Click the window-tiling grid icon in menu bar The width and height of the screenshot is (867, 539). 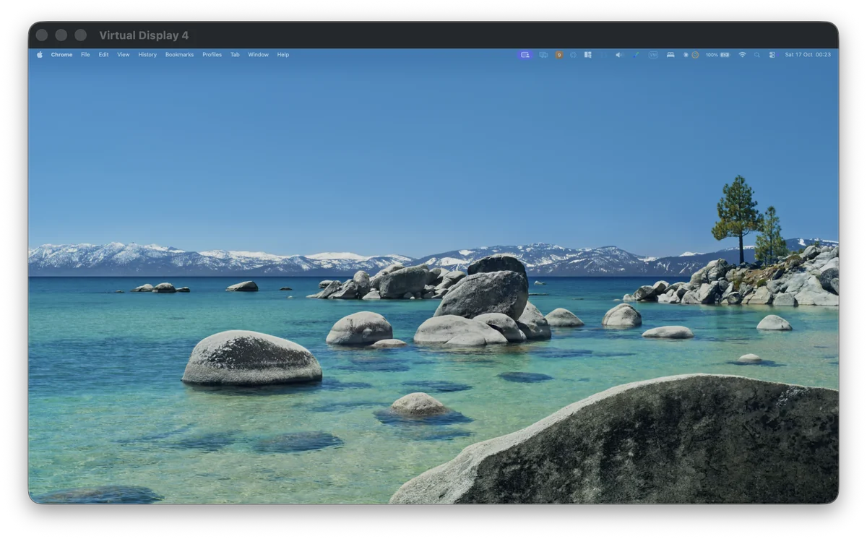587,55
